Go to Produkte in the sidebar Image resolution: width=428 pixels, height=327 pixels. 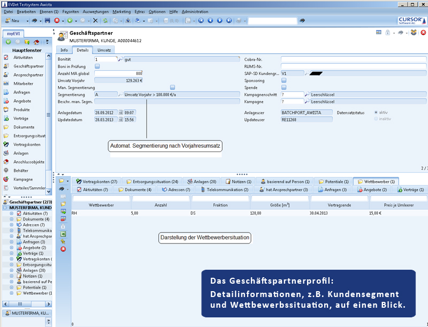(x=21, y=110)
